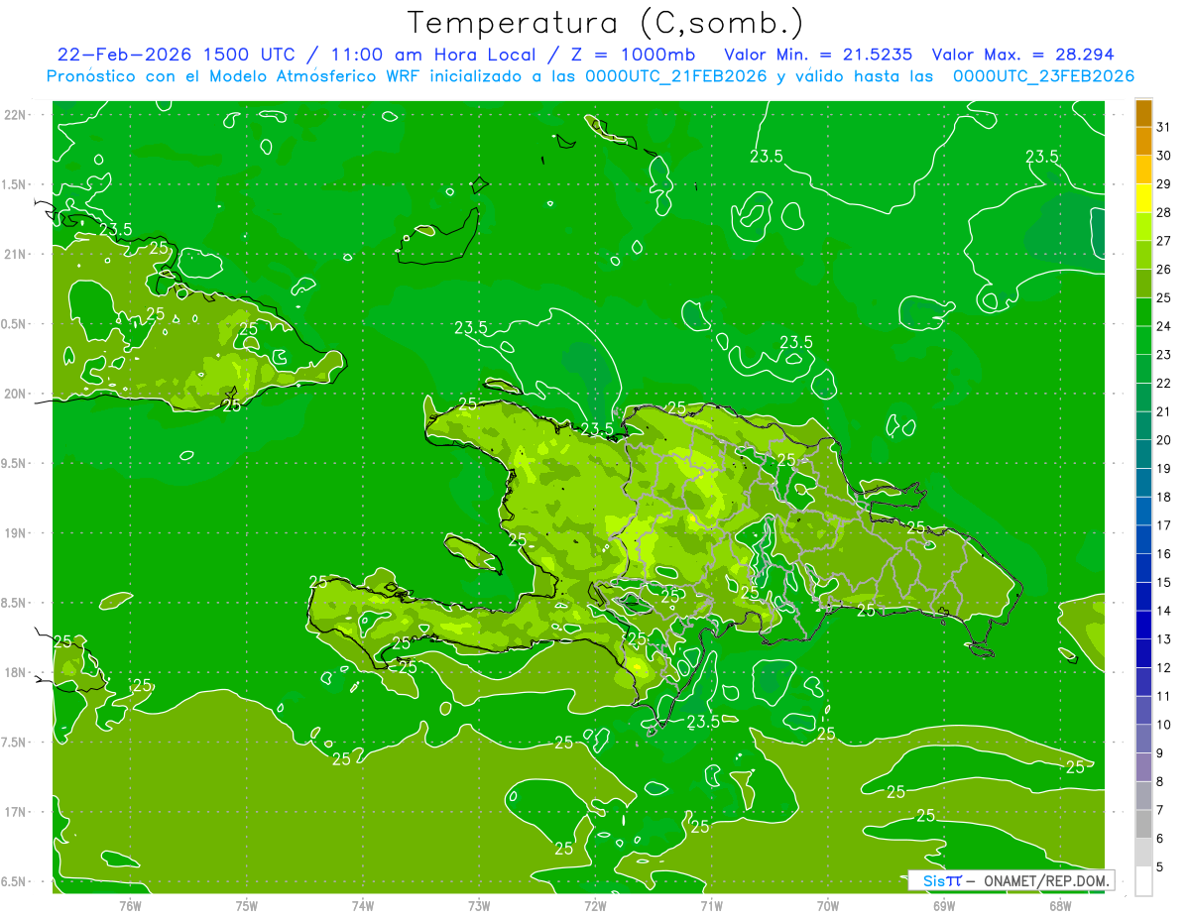
Task: Click the '69W' longitude axis label
Action: (x=944, y=905)
